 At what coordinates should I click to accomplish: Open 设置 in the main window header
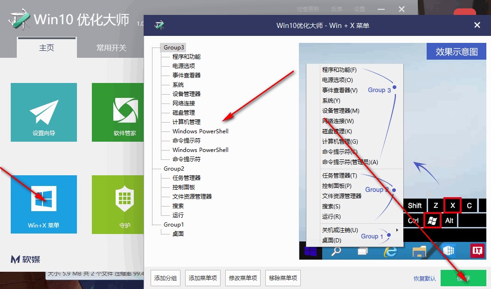360,9
